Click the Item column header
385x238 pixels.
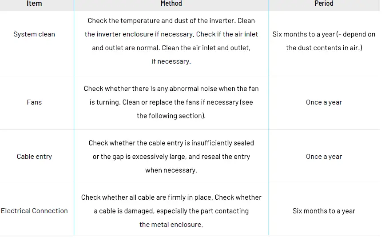(34, 4)
